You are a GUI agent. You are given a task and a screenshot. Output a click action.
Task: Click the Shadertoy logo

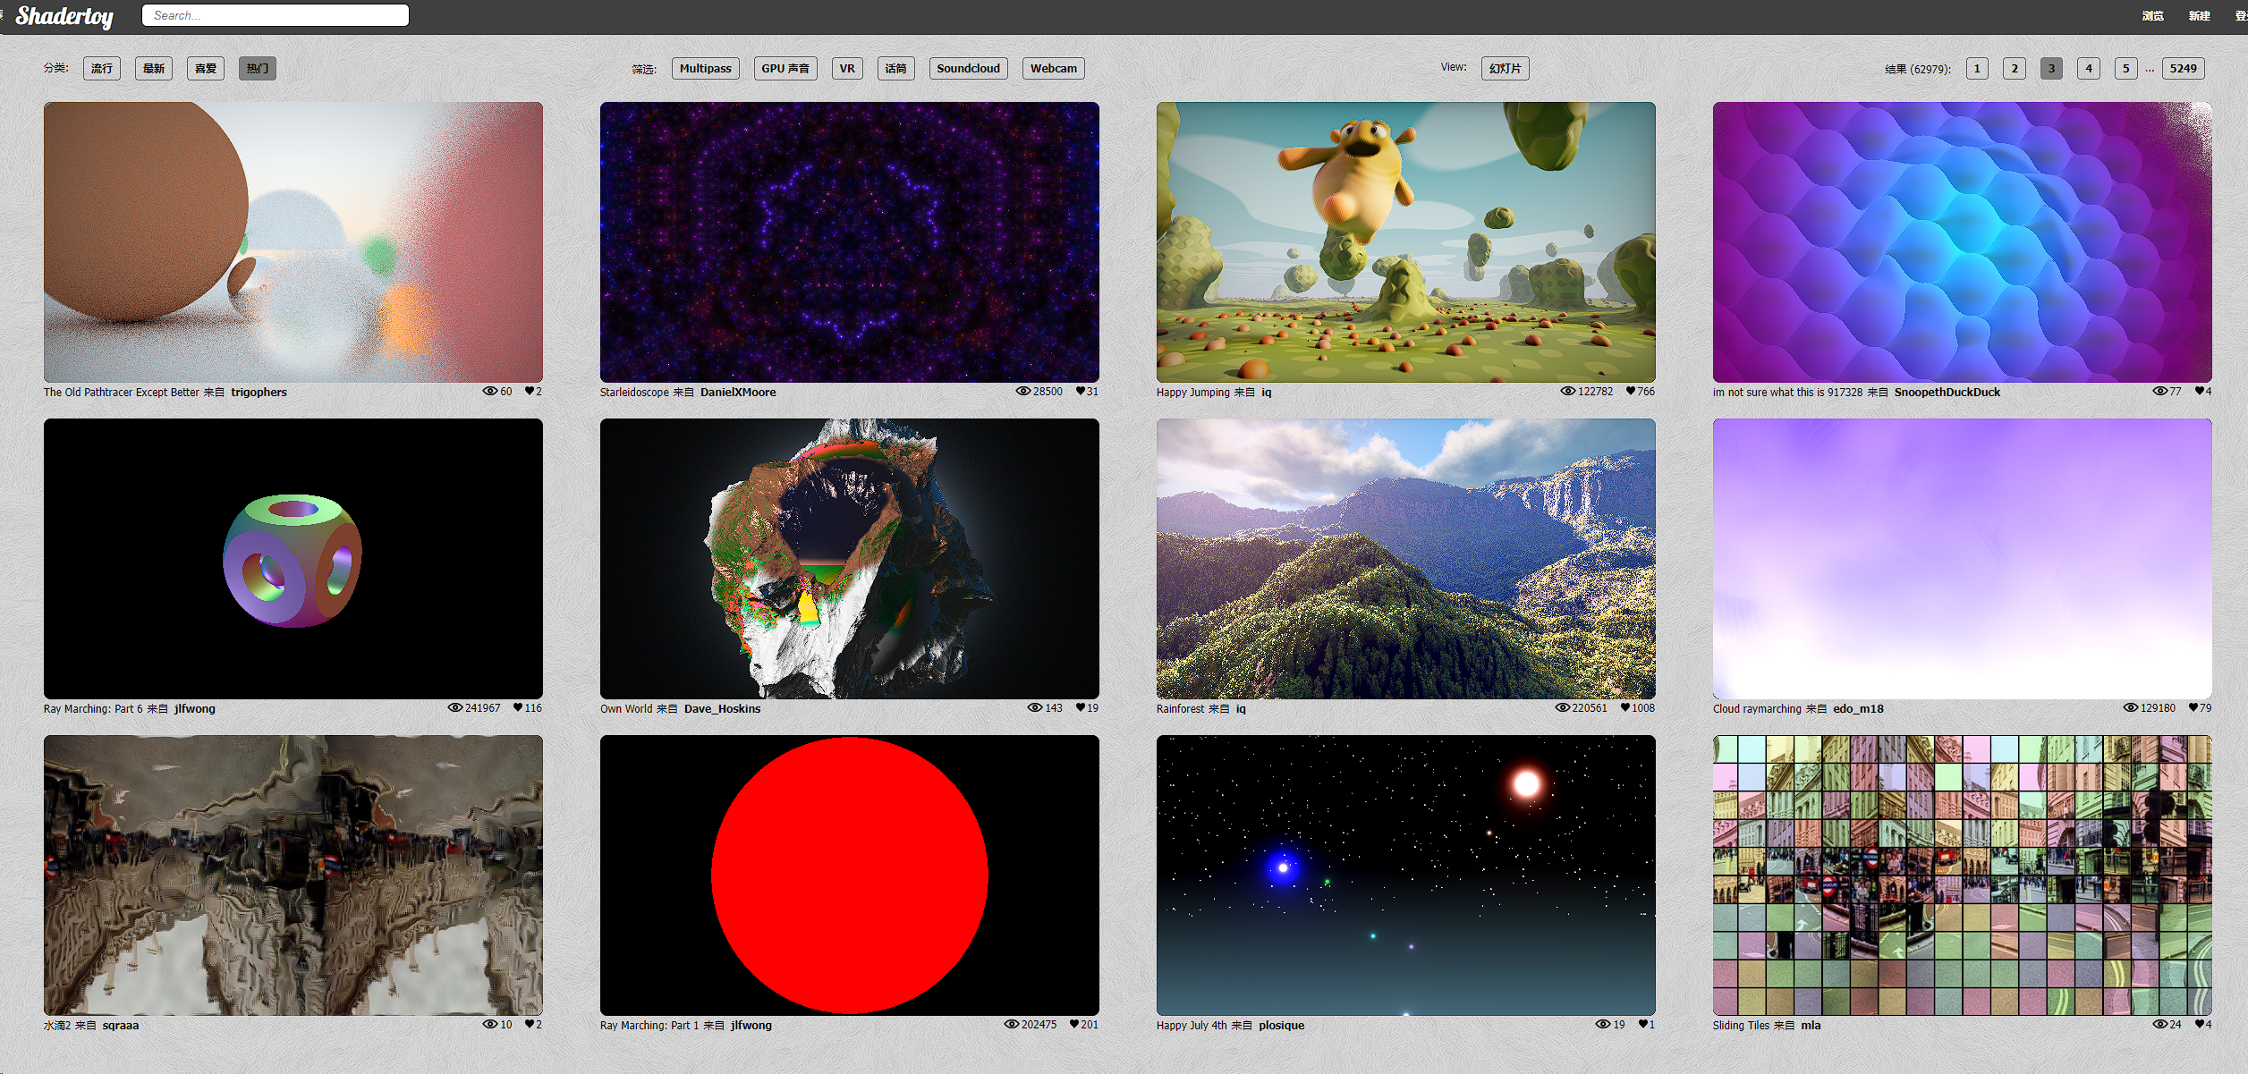tap(64, 16)
